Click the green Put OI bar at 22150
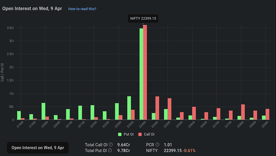276x156 pixels. 80,113
